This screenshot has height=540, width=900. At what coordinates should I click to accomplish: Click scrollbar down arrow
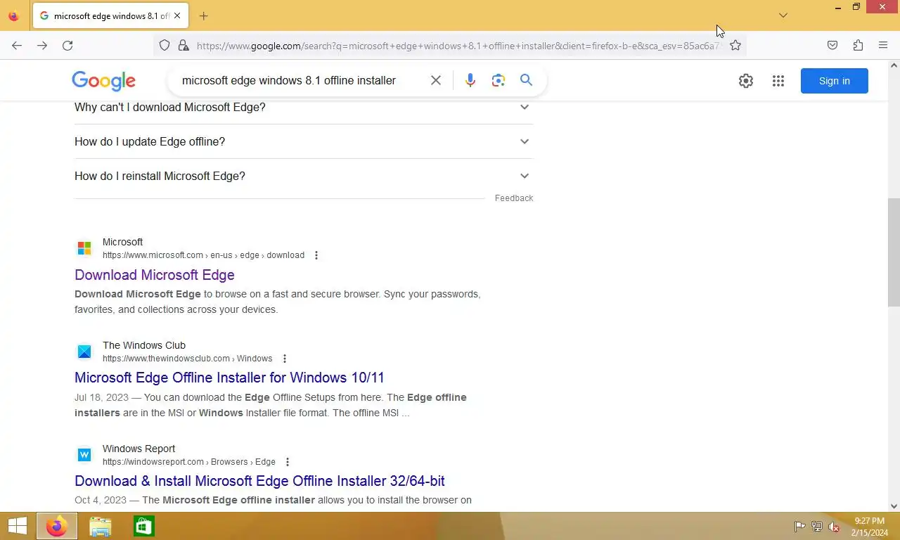(894, 506)
